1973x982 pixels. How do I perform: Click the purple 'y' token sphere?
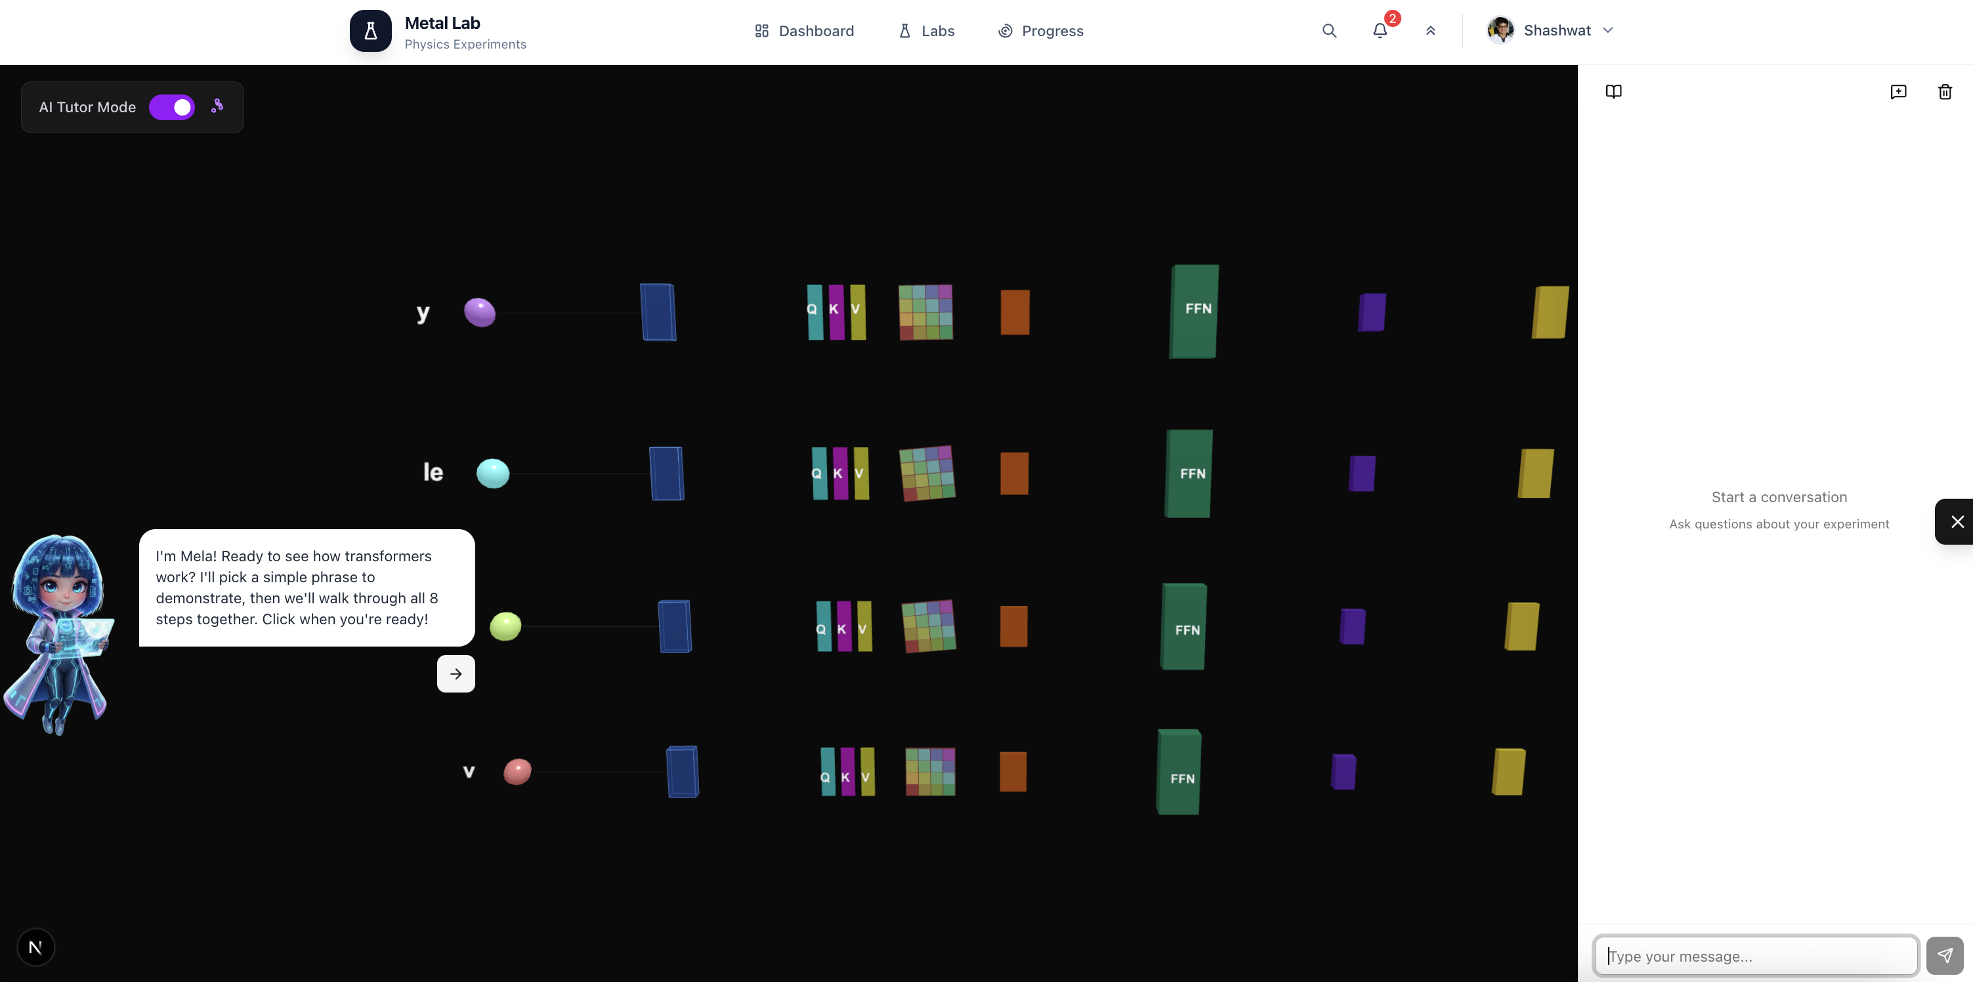(x=479, y=312)
